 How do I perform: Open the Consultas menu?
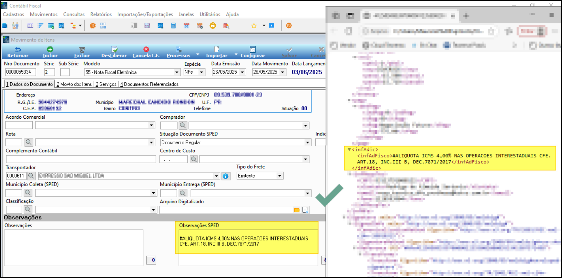click(x=74, y=14)
